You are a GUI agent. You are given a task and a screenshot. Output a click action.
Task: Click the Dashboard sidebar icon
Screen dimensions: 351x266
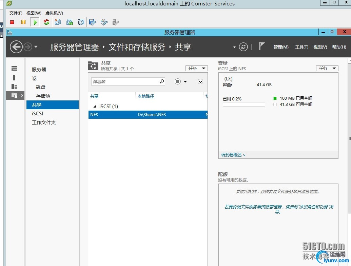(14, 69)
